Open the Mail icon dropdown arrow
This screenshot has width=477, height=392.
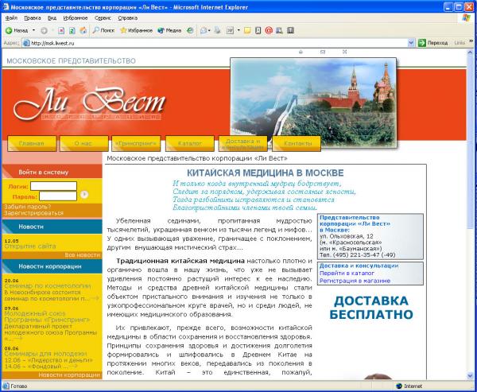(x=209, y=30)
